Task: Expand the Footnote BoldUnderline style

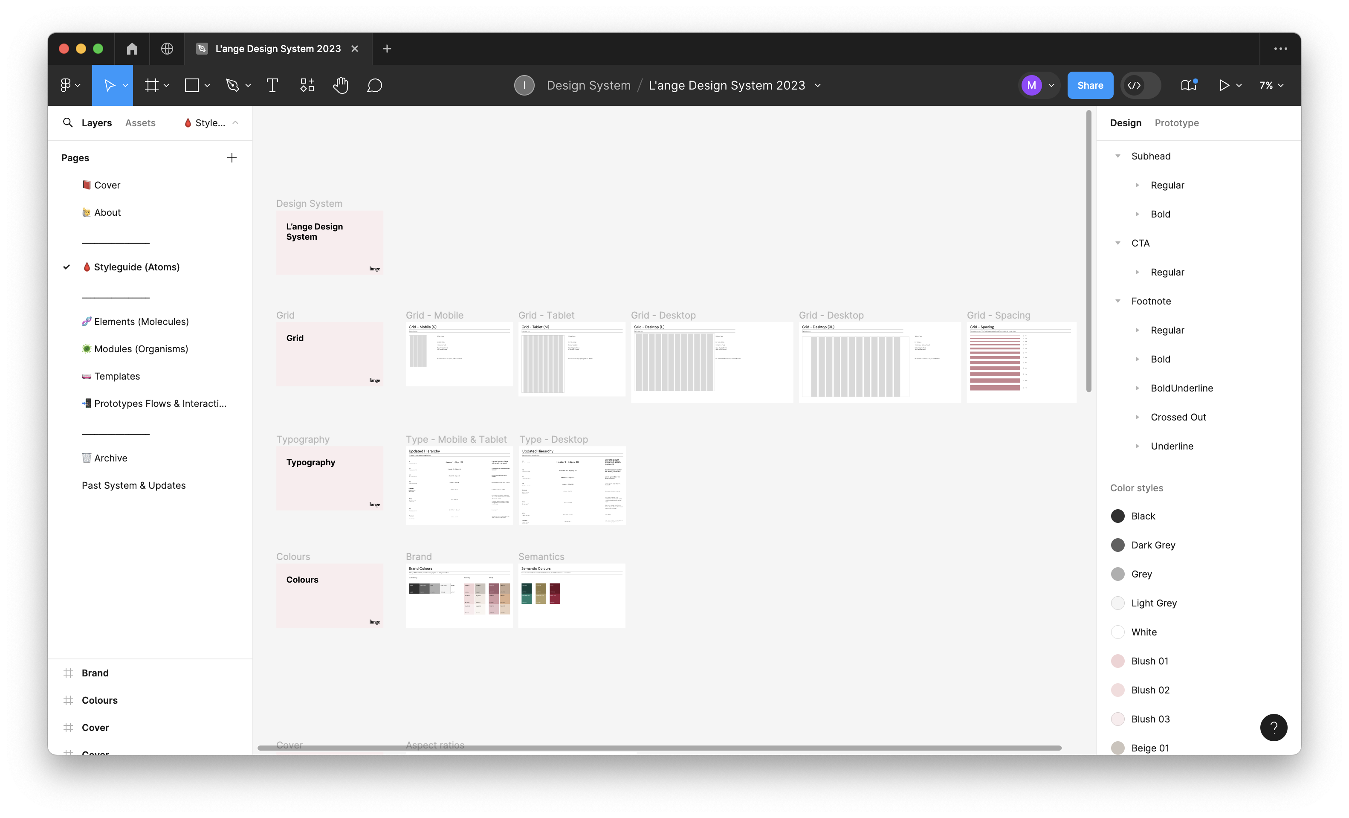Action: click(x=1137, y=388)
